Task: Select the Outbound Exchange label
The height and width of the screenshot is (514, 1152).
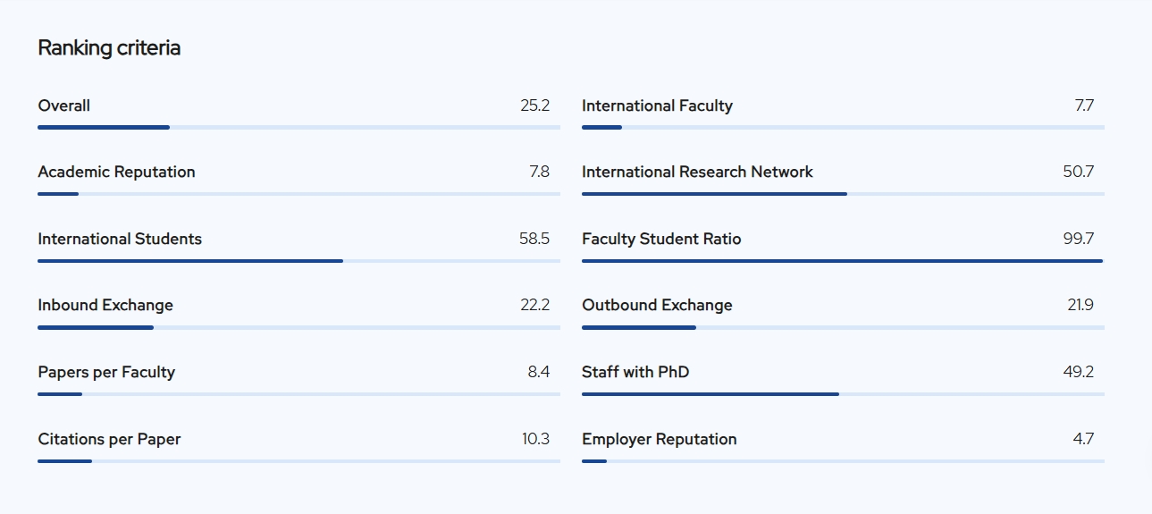Action: coord(657,305)
